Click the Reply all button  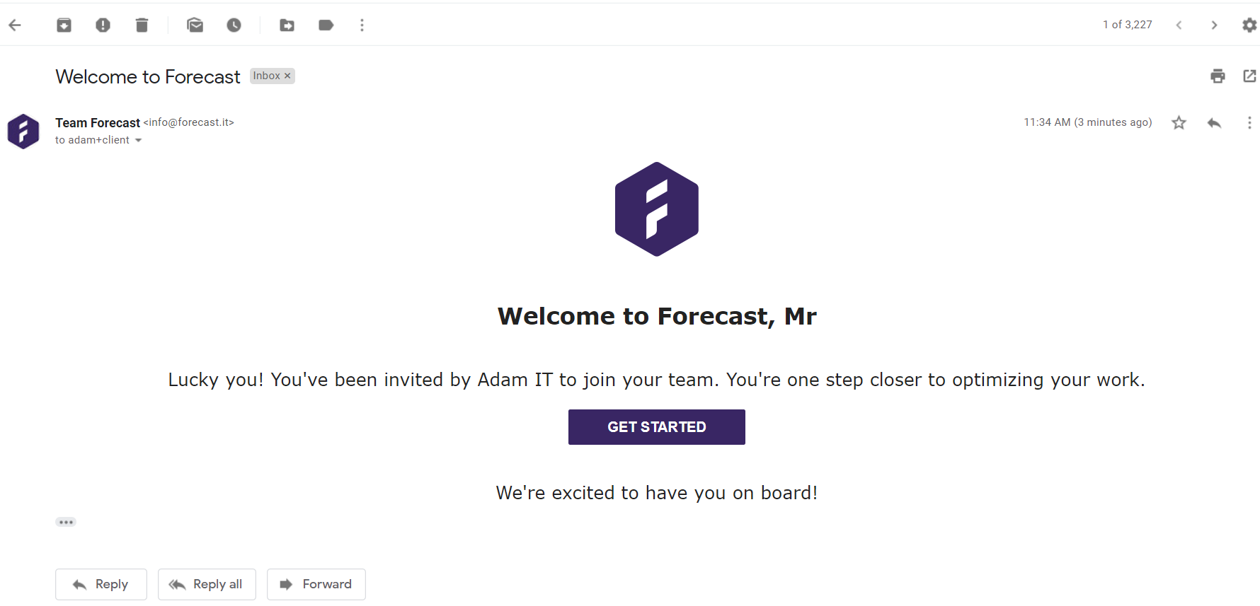(x=207, y=584)
